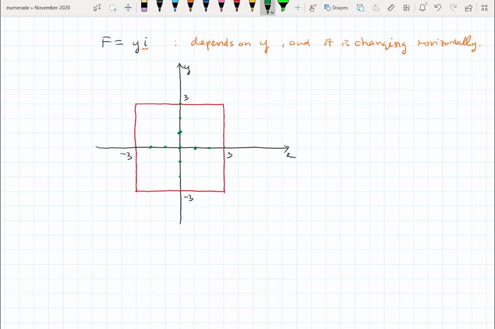This screenshot has width=495, height=329.
Task: Select the black pen
Action: point(160,7)
